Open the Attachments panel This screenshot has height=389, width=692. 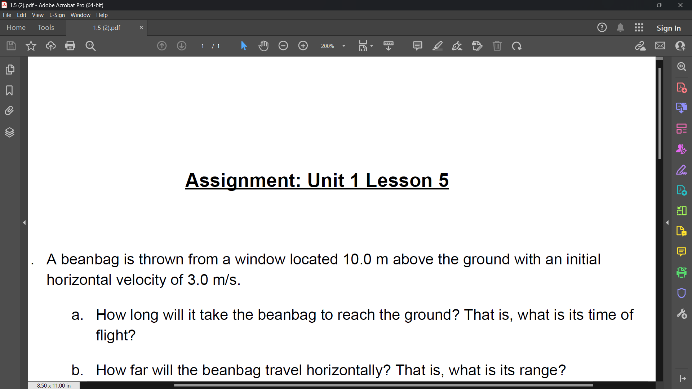click(9, 111)
